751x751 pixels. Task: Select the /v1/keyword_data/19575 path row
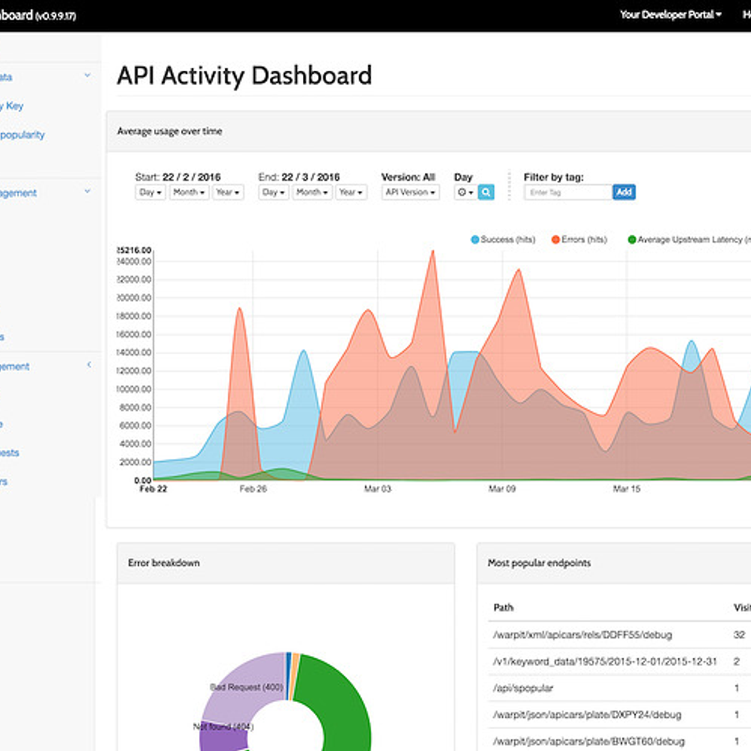605,662
